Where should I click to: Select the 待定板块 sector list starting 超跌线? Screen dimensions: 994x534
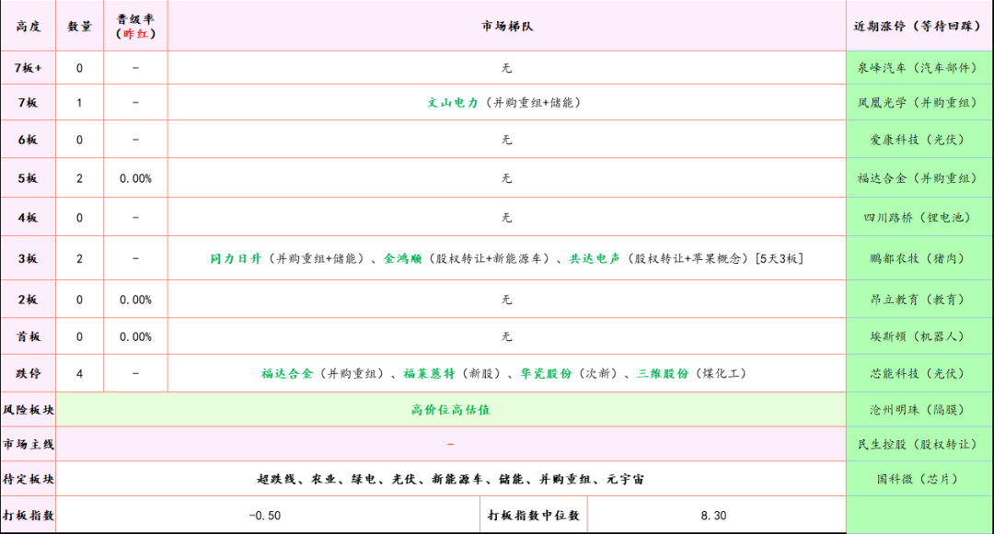[451, 479]
